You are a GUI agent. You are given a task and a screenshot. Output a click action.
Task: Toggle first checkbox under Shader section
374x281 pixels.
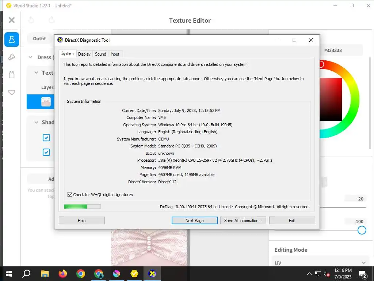click(x=46, y=138)
